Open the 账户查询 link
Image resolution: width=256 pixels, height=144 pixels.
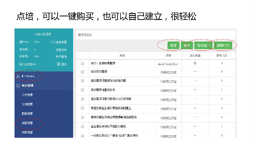[61, 56]
